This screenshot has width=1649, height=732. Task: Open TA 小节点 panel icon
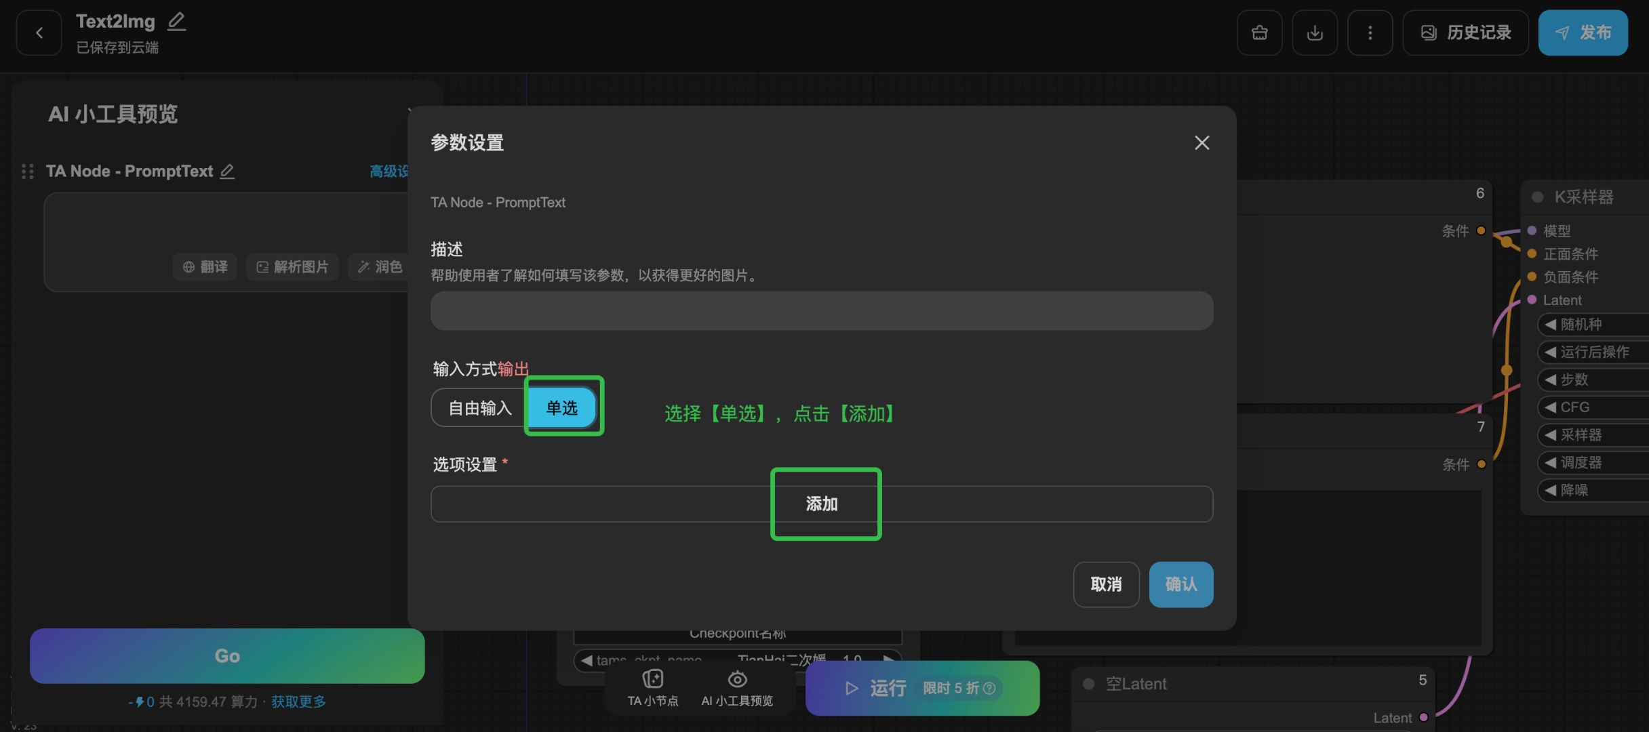point(652,680)
